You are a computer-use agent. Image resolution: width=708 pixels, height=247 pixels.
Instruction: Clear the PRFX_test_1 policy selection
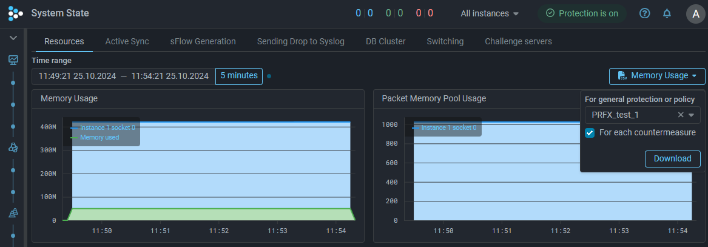[x=681, y=115]
